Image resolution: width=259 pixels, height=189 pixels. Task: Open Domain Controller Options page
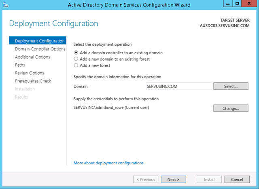(40, 49)
